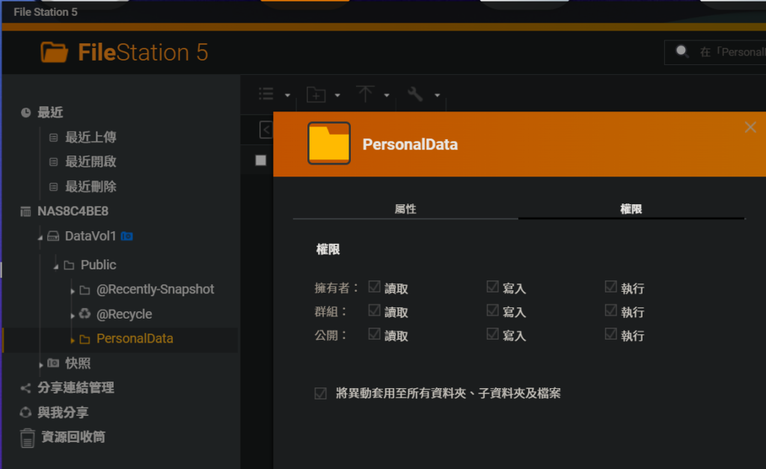Open 快照 in sidebar
Screen dimensions: 766x469
(78, 363)
